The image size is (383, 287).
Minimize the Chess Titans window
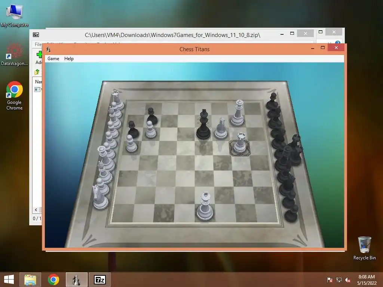click(x=312, y=48)
